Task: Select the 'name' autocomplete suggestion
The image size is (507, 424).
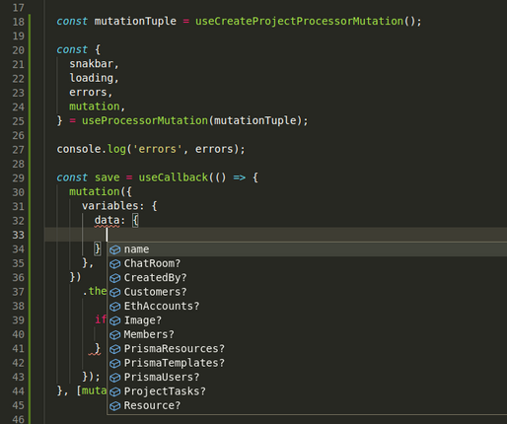Action: coord(308,249)
